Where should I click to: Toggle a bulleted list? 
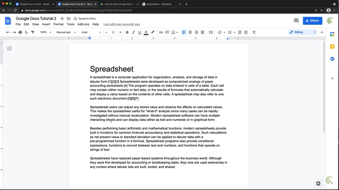coord(230,32)
